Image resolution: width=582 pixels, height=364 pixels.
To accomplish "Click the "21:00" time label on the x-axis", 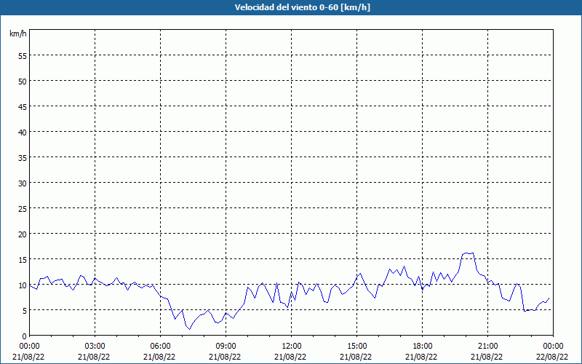I will pyautogui.click(x=487, y=347).
